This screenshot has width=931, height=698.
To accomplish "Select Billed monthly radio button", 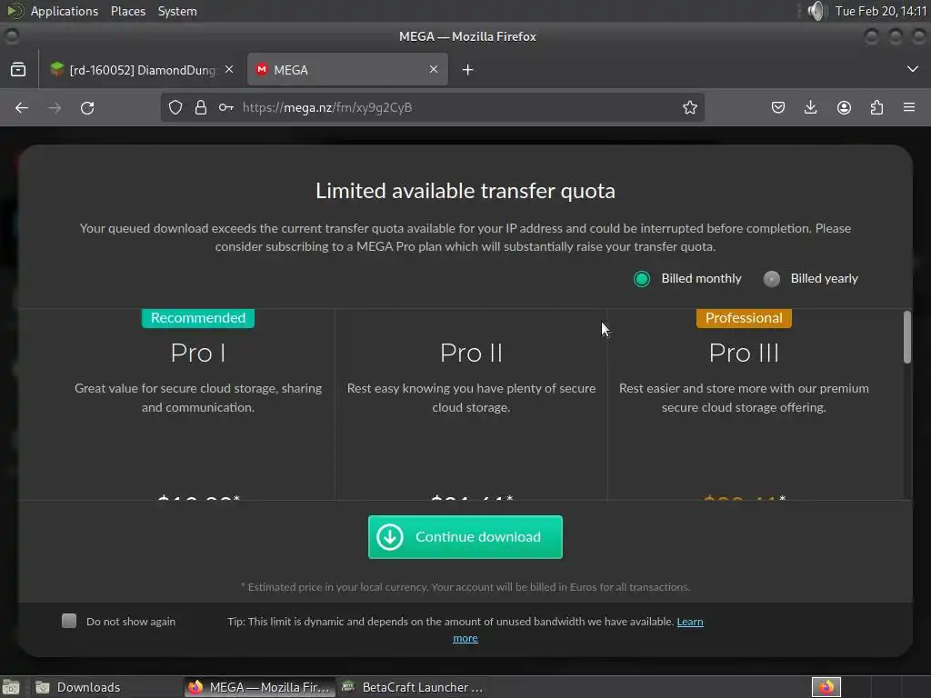I will click(642, 279).
